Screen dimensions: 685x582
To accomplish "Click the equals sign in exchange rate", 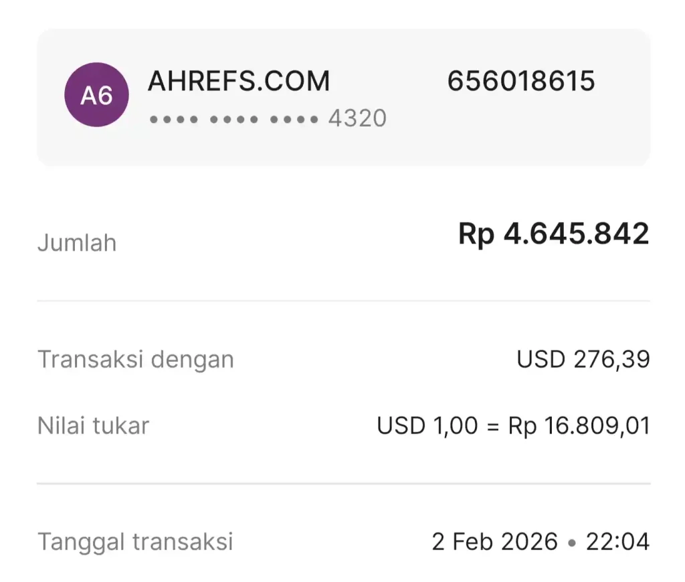I will tap(493, 427).
